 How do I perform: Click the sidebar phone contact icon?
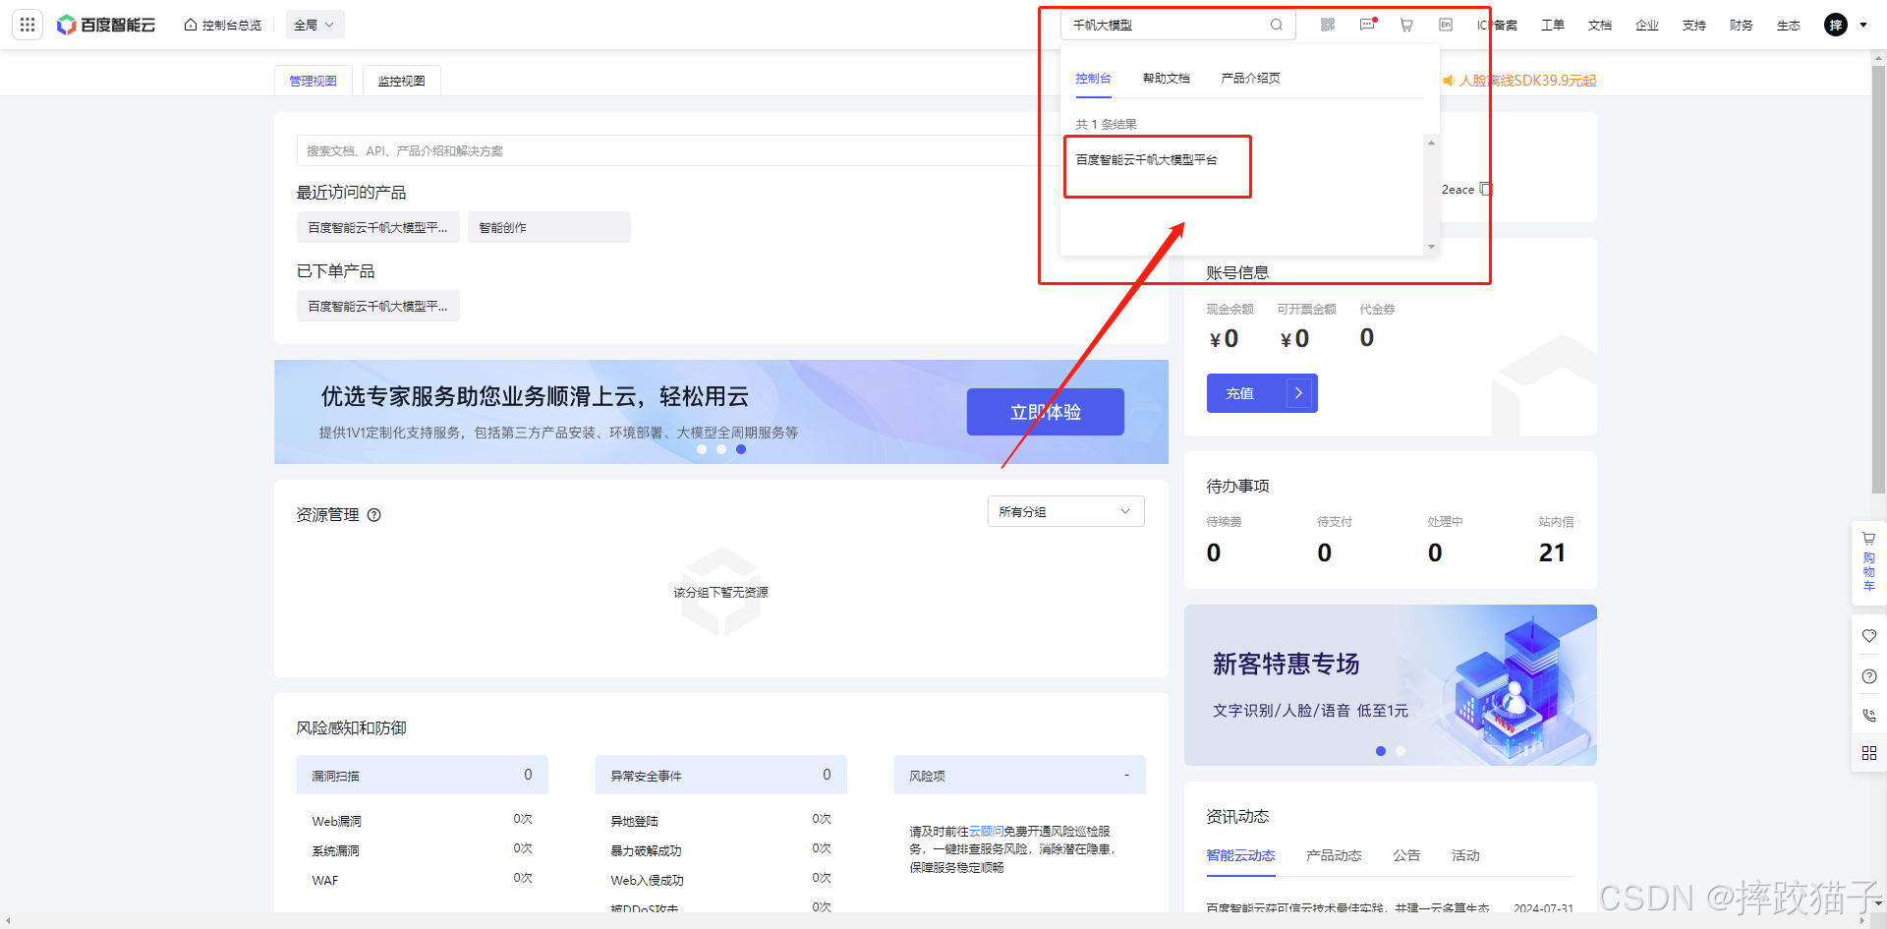tap(1869, 716)
